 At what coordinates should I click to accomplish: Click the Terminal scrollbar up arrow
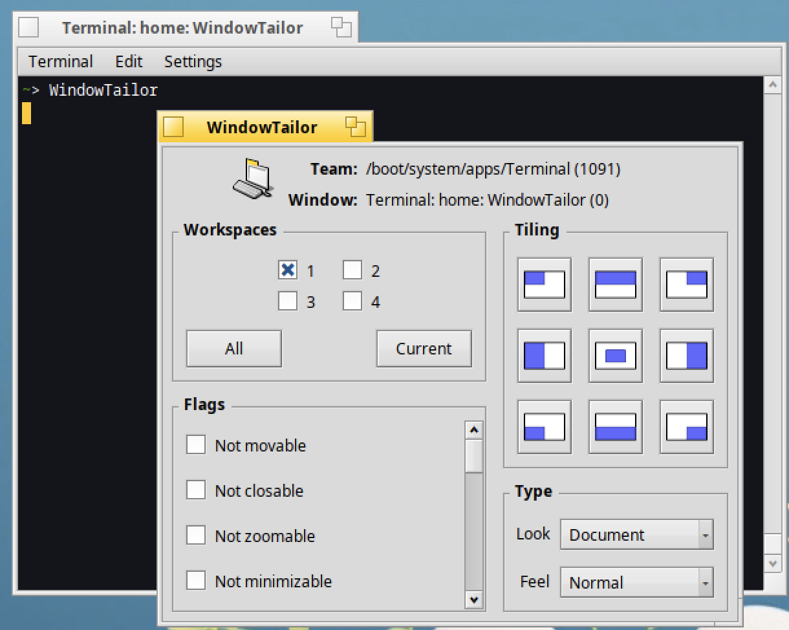(x=773, y=85)
